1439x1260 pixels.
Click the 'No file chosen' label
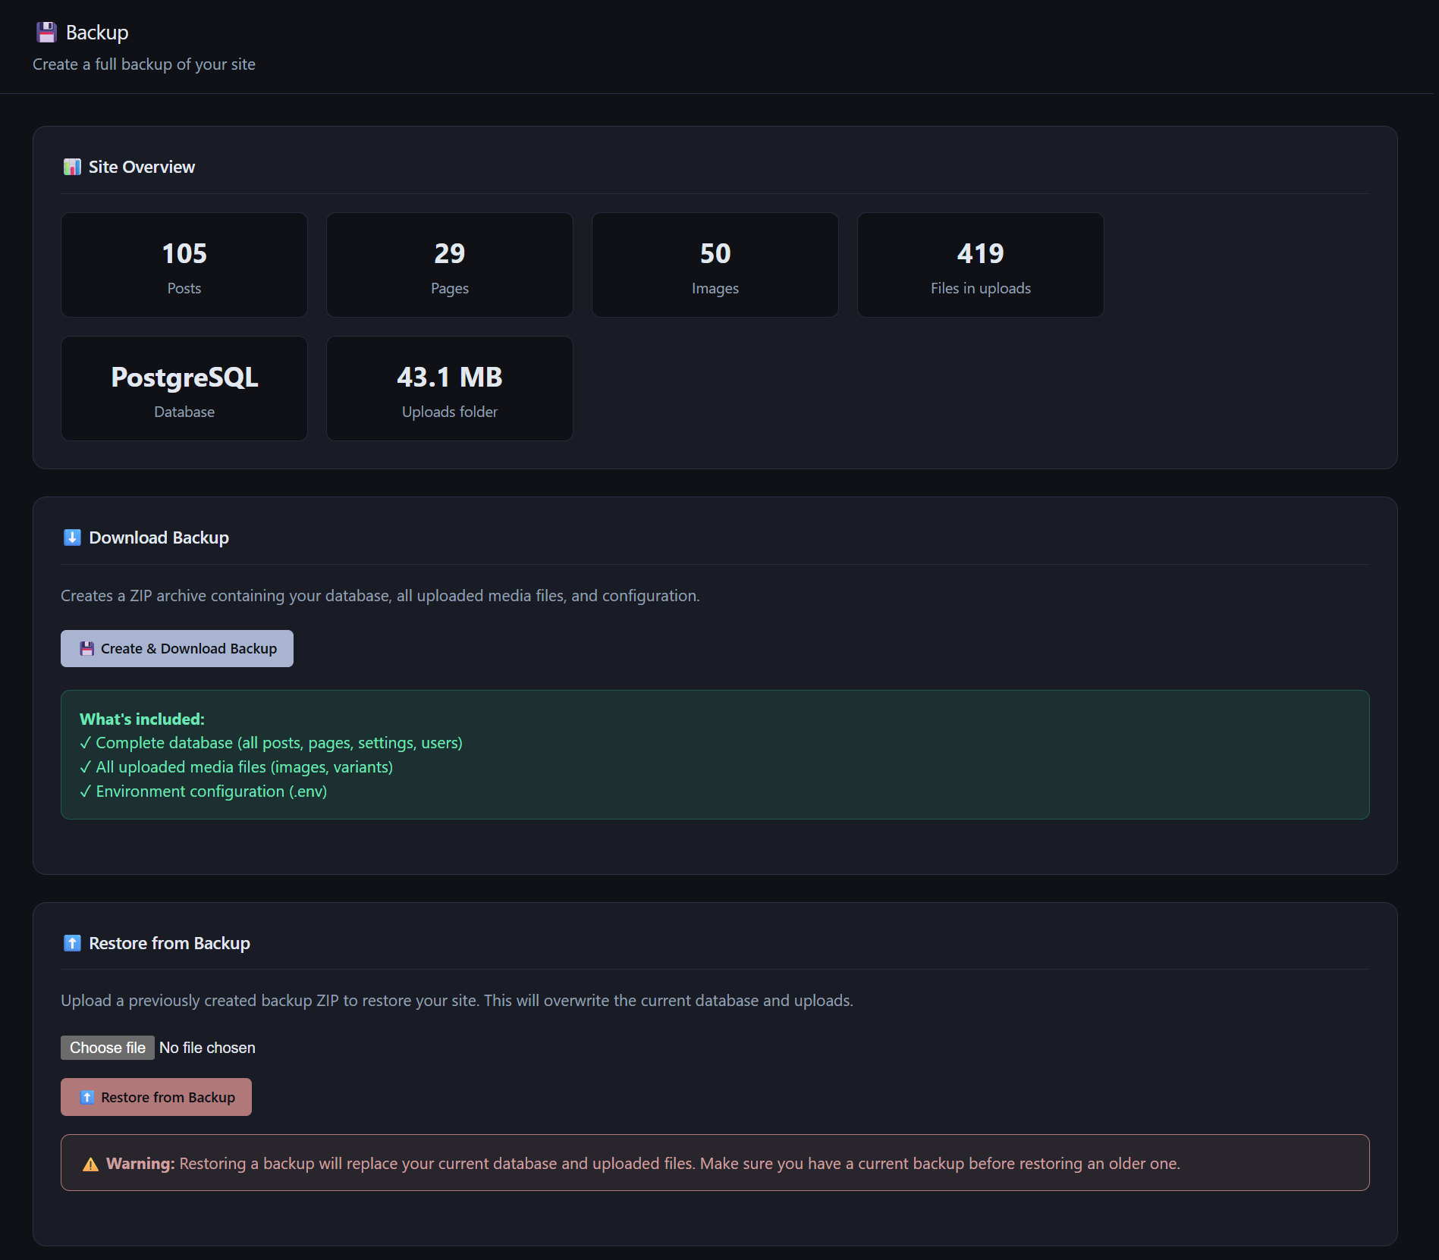207,1048
